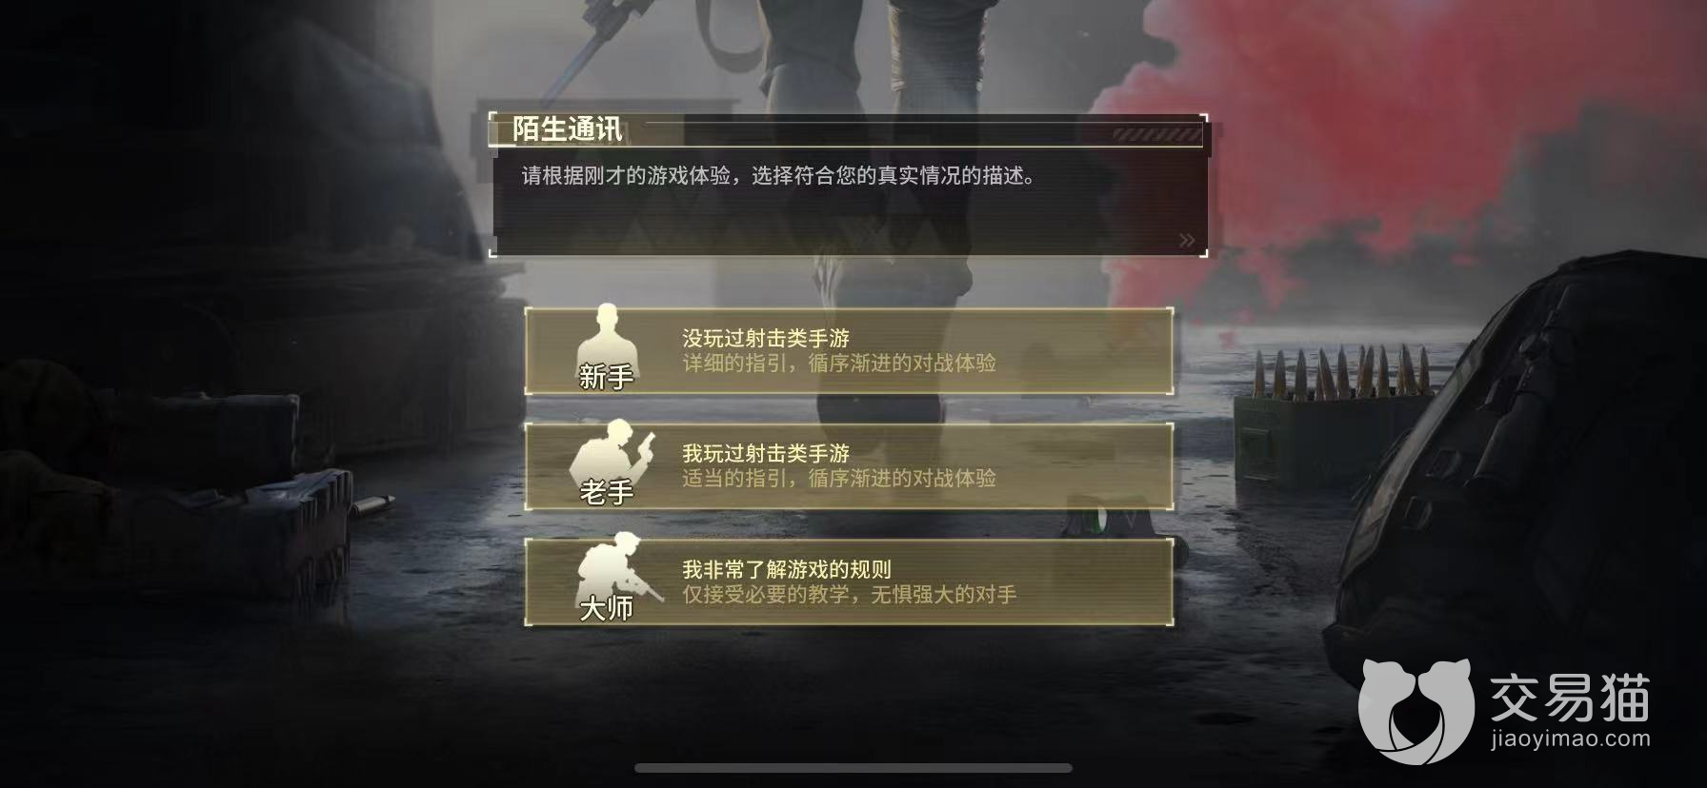Tap the iOS home indicator bar
The image size is (1707, 788).
[x=853, y=768]
